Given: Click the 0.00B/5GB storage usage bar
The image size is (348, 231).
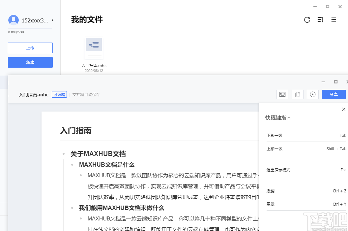Looking at the screenshot, I should coord(15,32).
